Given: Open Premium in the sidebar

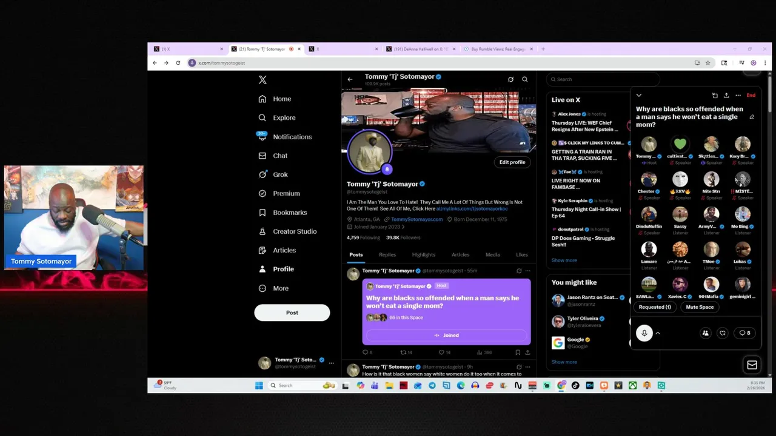Looking at the screenshot, I should (x=279, y=193).
